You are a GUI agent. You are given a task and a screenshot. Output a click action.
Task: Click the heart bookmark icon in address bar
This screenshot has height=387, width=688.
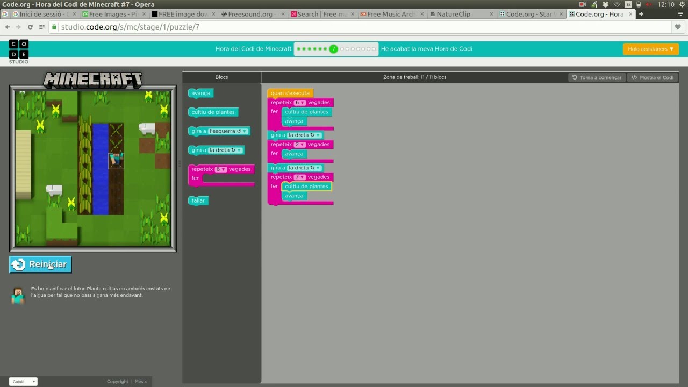coord(678,27)
